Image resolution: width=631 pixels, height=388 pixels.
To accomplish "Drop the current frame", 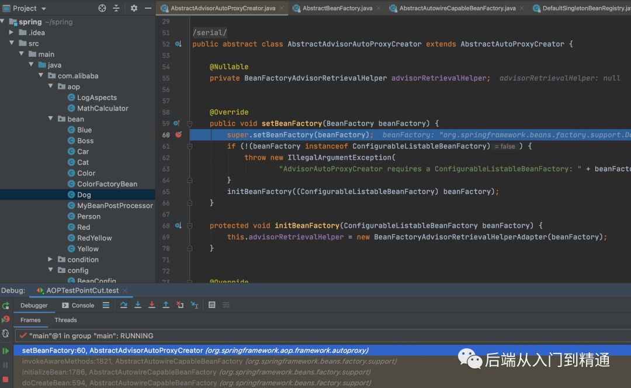I will 180,305.
